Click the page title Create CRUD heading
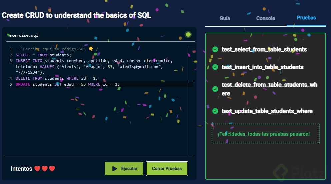Image resolution: width=331 pixels, height=184 pixels. 76,15
